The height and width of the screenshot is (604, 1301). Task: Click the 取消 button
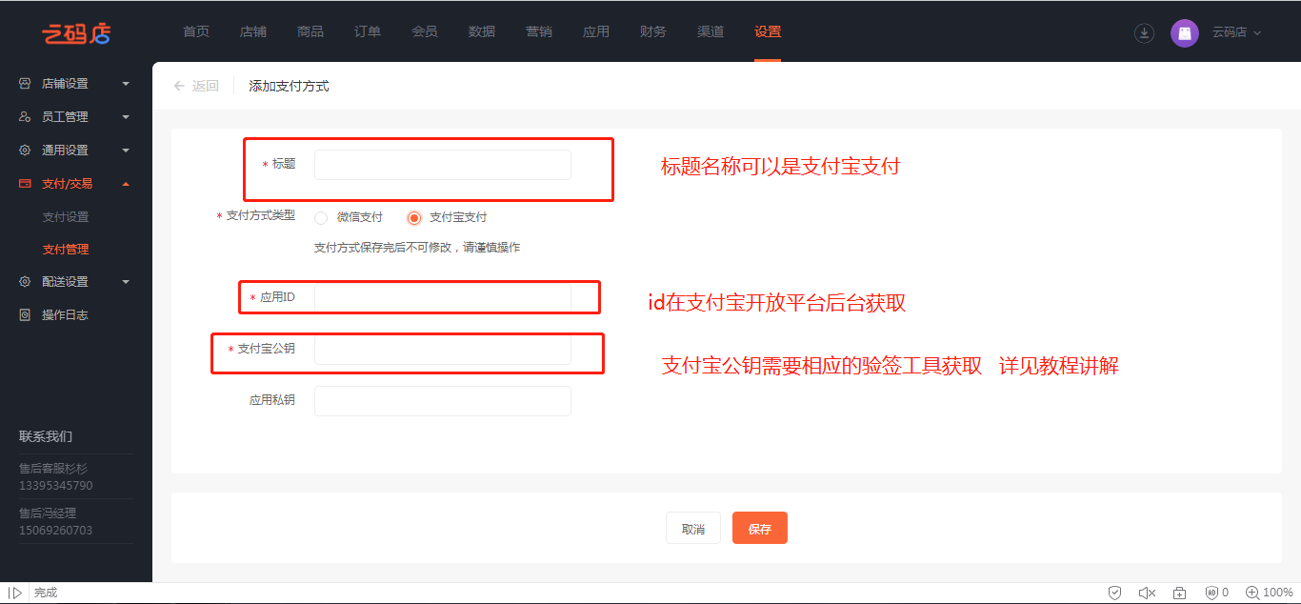[693, 529]
